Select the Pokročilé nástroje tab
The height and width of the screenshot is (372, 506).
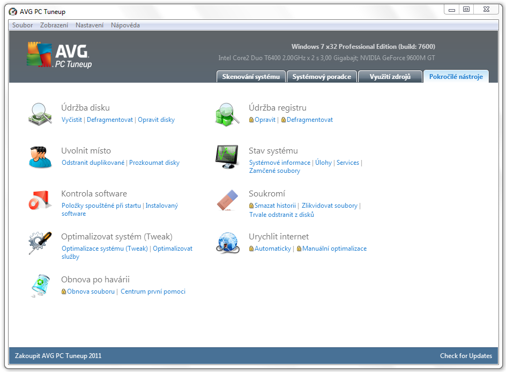tap(456, 77)
